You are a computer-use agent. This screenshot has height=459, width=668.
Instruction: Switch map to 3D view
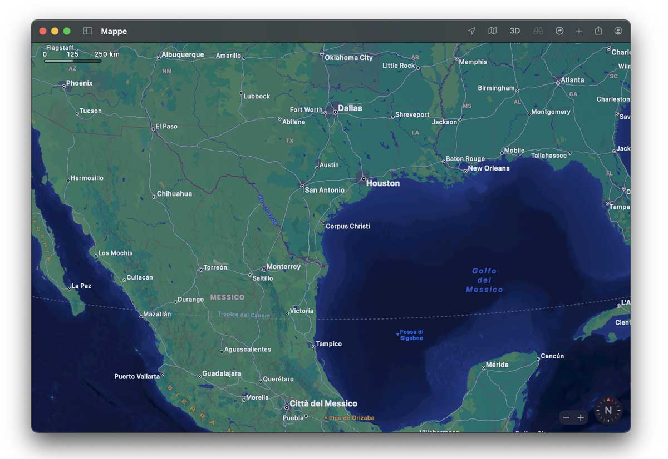click(x=515, y=31)
